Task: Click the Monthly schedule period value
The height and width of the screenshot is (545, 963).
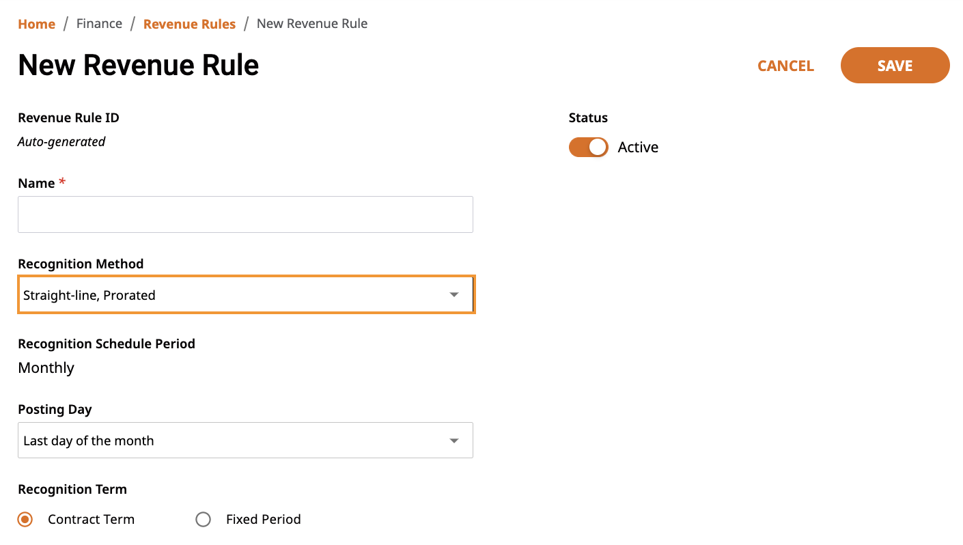Action: pyautogui.click(x=46, y=368)
